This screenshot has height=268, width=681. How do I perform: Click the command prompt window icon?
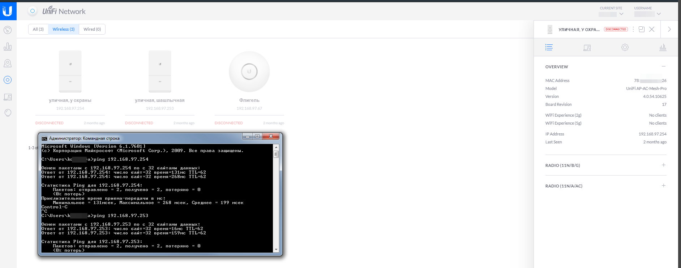click(44, 138)
